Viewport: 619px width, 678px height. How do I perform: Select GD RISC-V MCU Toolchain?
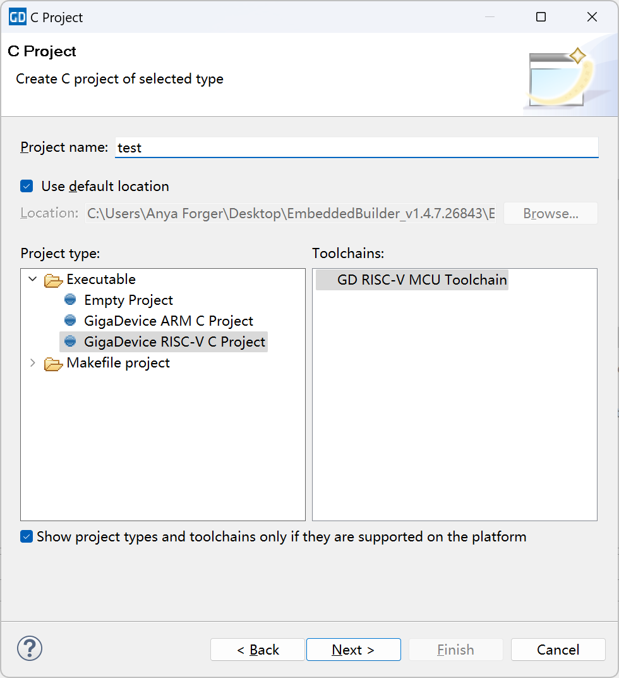pyautogui.click(x=422, y=279)
